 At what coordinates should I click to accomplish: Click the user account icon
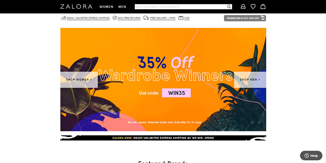pyautogui.click(x=243, y=7)
